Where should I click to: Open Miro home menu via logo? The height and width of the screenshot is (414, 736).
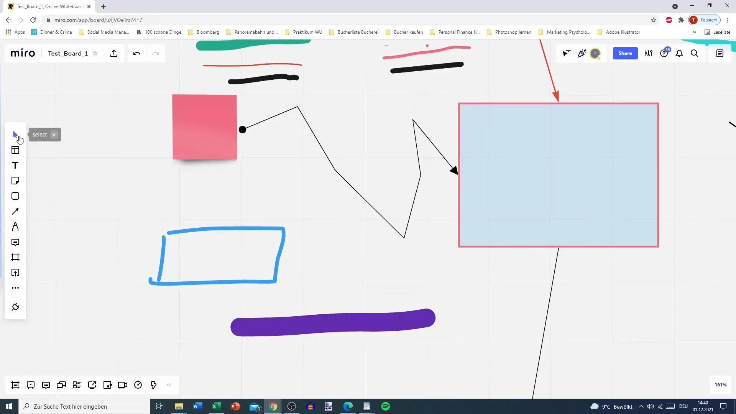23,53
